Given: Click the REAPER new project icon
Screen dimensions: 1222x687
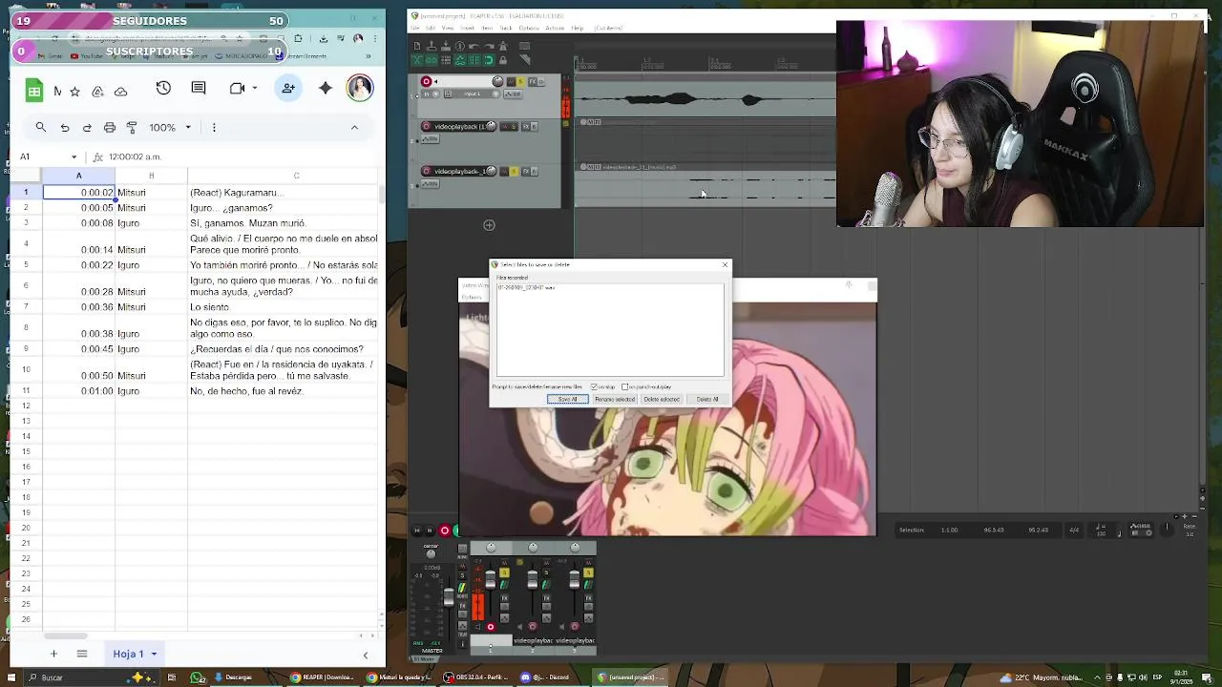Looking at the screenshot, I should point(417,46).
